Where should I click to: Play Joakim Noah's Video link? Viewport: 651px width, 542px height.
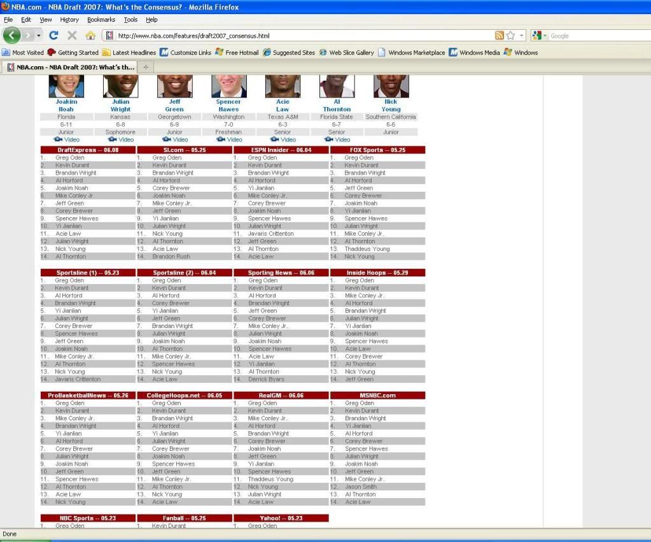point(66,139)
